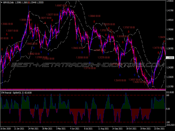Click the red sell arrow below 1.35817 label
Screen dimensions: 175x131
click(12, 38)
